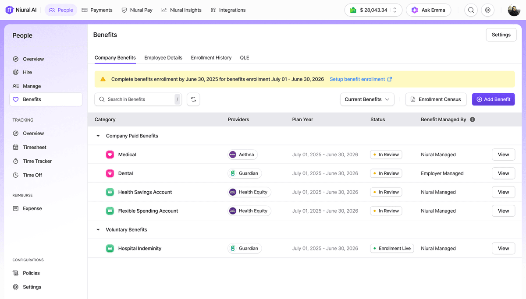
Task: Collapse the Voluntary Benefits section
Action: coord(98,230)
